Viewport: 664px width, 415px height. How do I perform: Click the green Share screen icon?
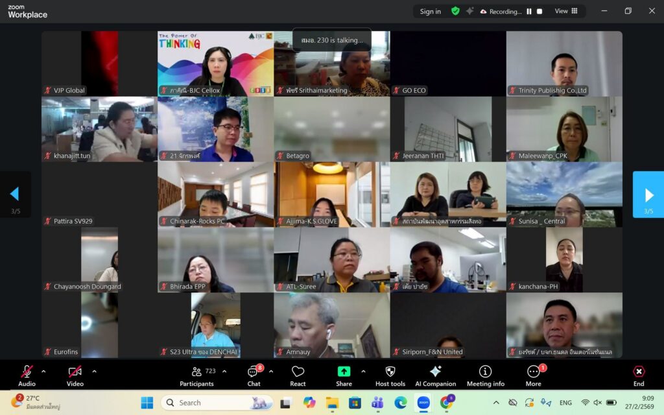(344, 372)
